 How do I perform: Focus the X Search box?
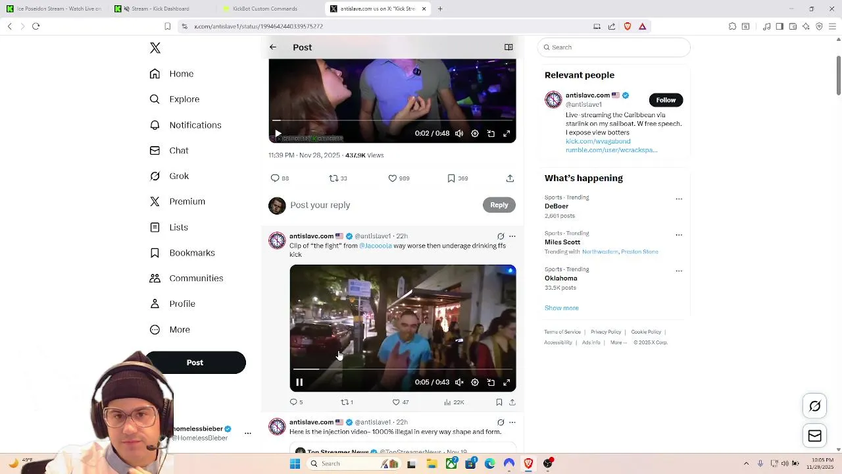coord(614,47)
